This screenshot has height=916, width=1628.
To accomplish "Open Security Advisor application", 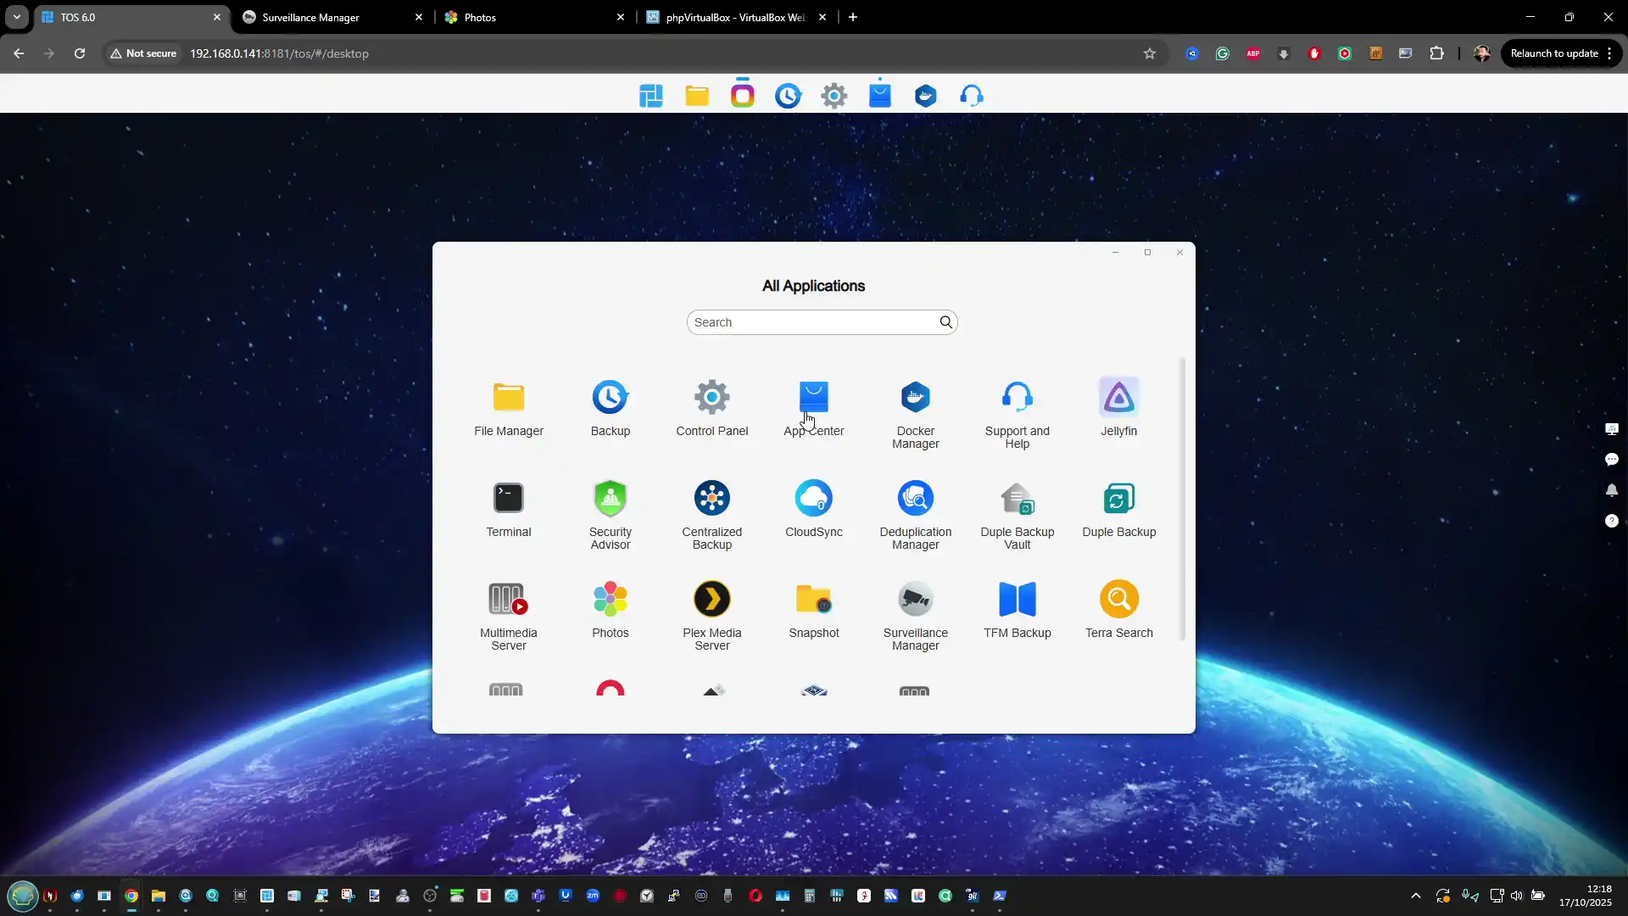I will tap(610, 499).
